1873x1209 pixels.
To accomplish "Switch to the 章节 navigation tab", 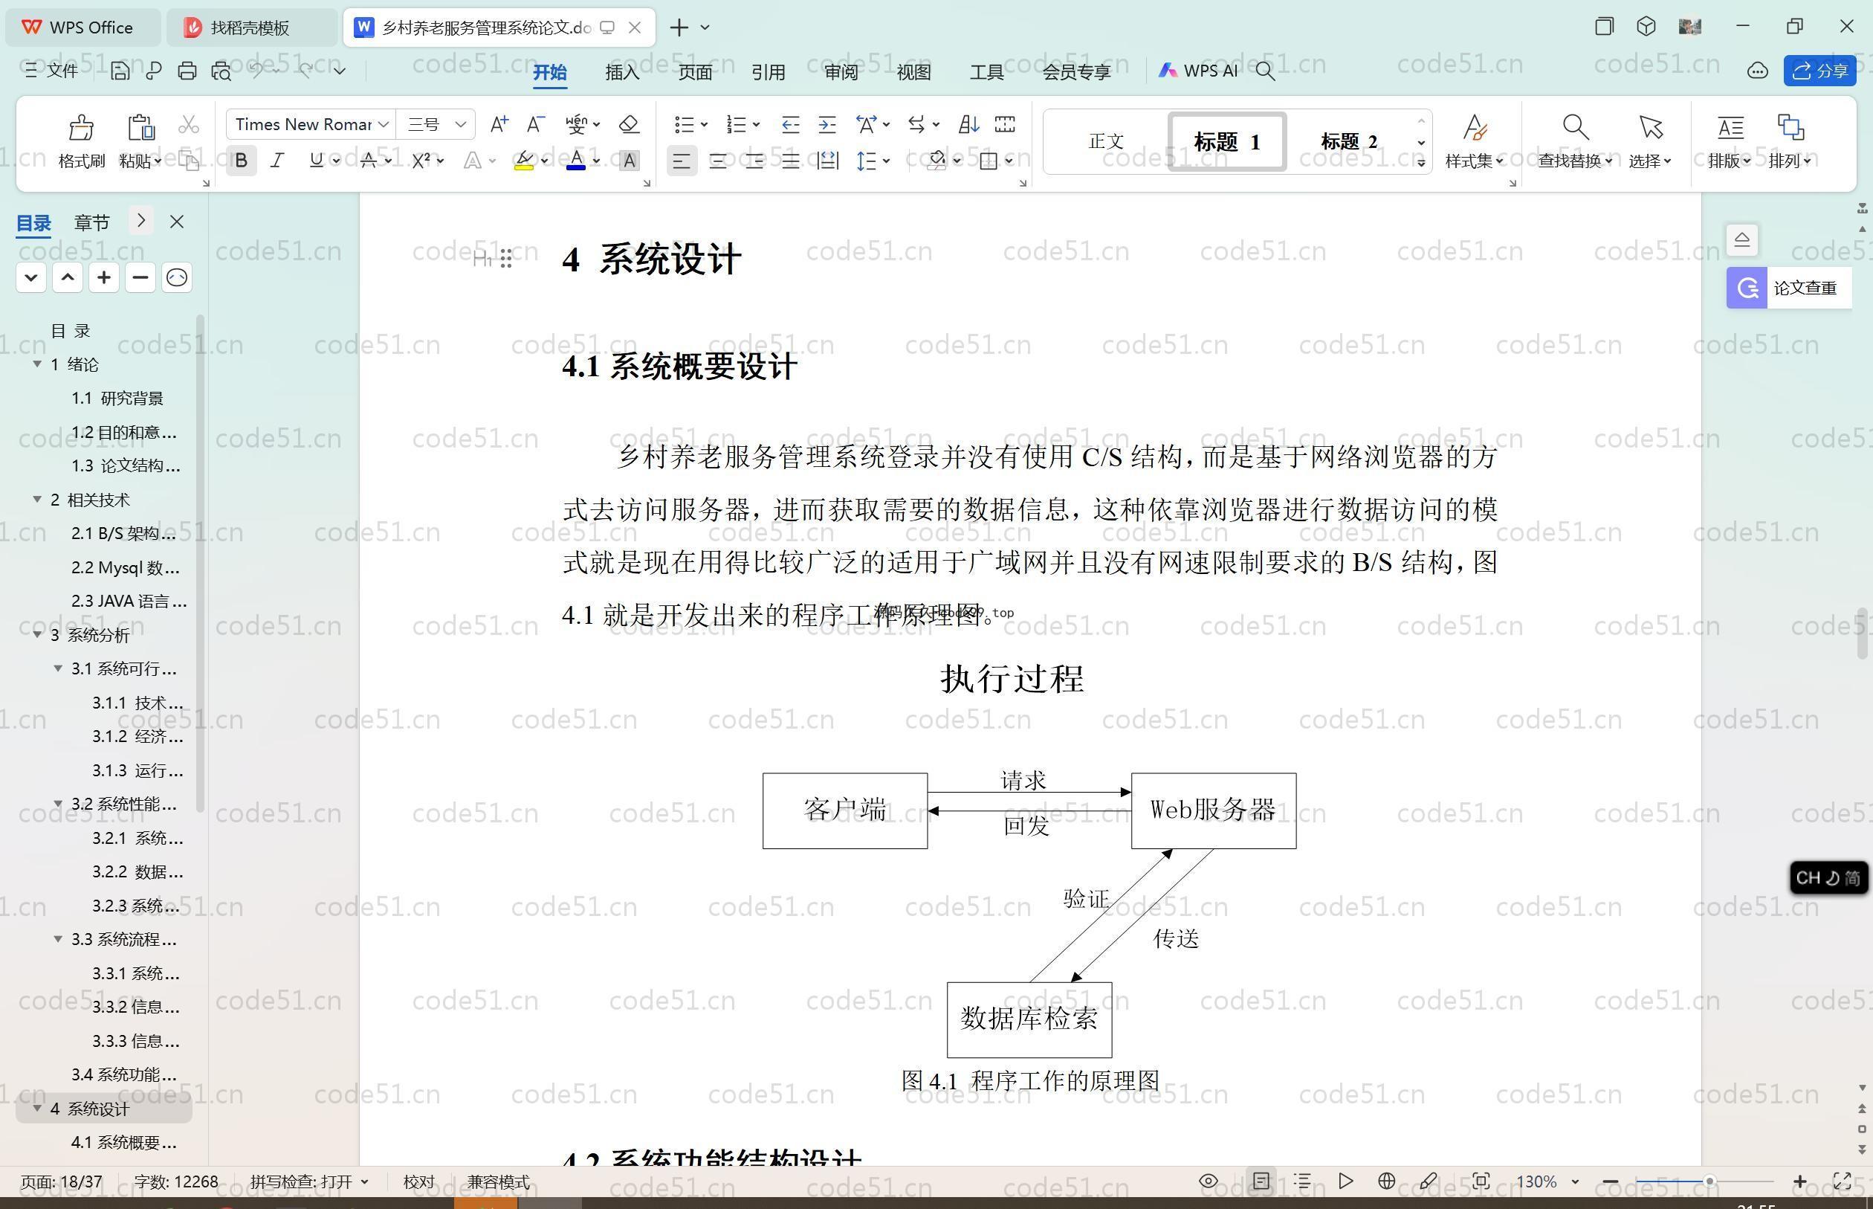I will point(92,222).
